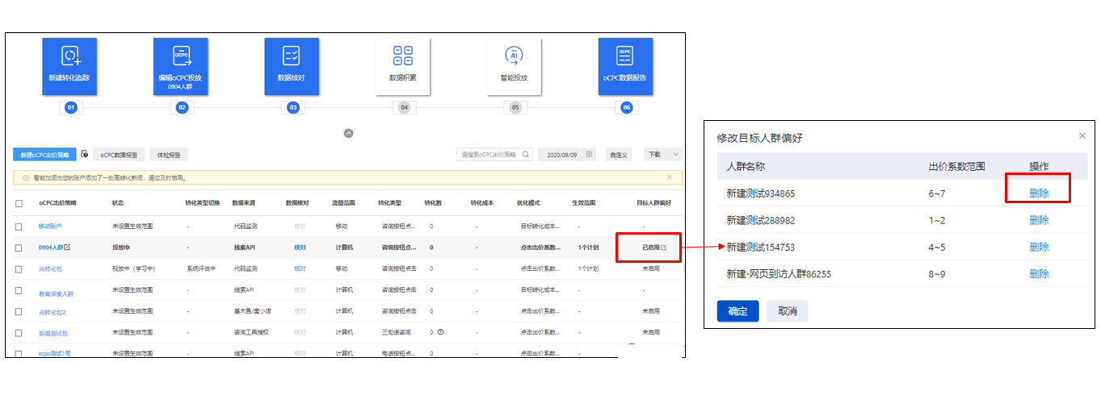
Task: Click the edit icon beside 已启用
Action: click(x=664, y=248)
